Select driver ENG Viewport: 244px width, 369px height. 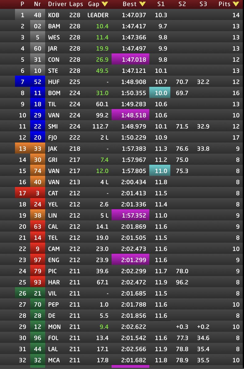coord(54,260)
